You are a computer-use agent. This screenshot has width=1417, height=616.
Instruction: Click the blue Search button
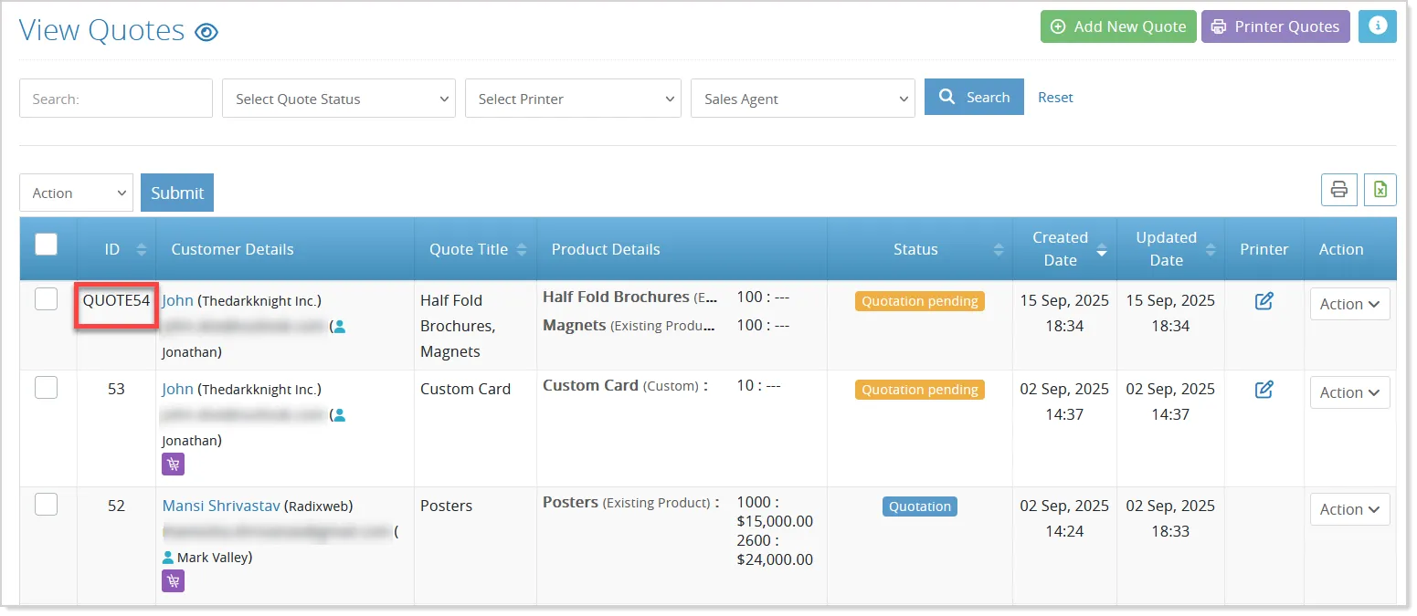point(974,97)
